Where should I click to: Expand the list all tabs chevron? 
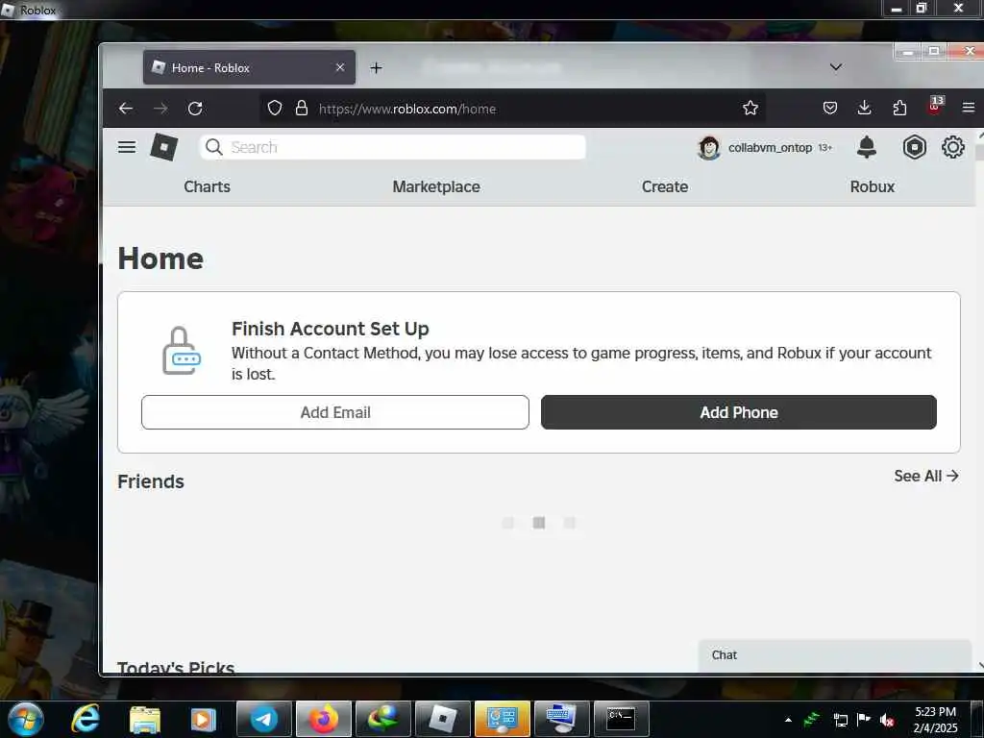coord(835,67)
